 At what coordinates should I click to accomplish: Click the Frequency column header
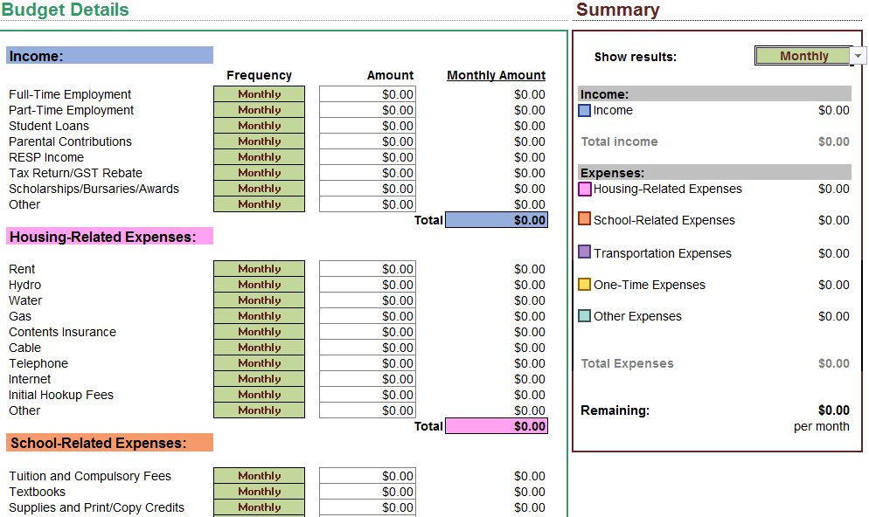point(259,75)
